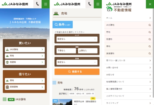Select 売建物 in the side menu

(x=129, y=39)
